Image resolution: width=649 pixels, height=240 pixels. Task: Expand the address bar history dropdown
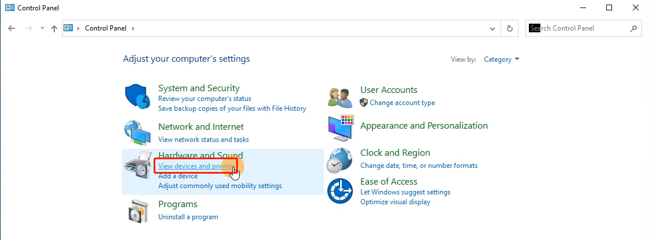493,28
